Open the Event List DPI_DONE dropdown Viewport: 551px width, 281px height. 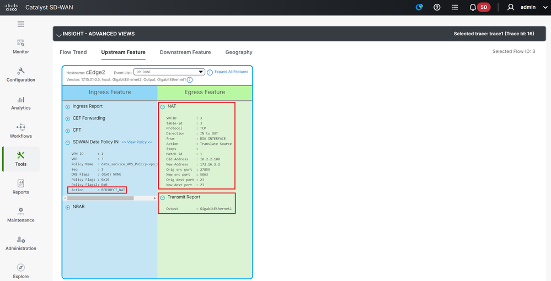169,72
